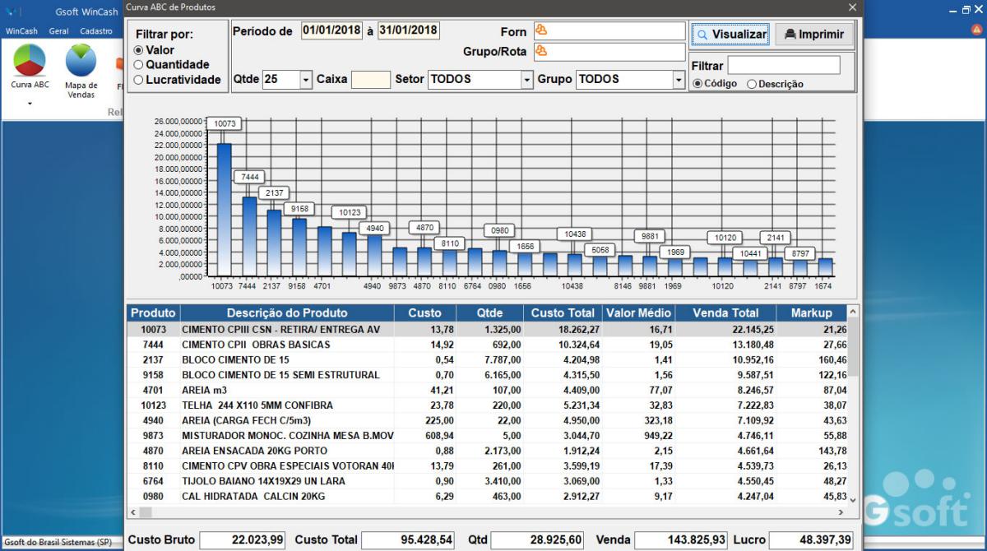Choose Código as the filter mode

pyautogui.click(x=698, y=84)
